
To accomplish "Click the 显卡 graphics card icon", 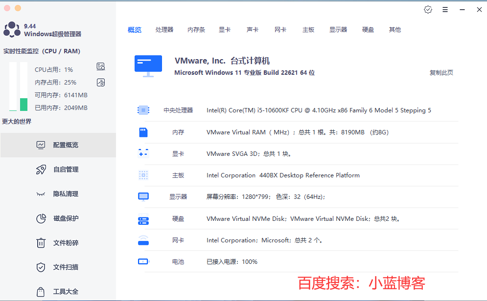I will coord(143,153).
